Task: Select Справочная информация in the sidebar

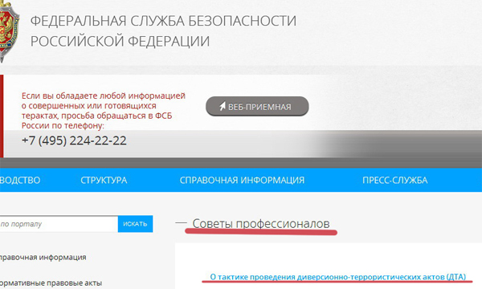Action: [43, 258]
